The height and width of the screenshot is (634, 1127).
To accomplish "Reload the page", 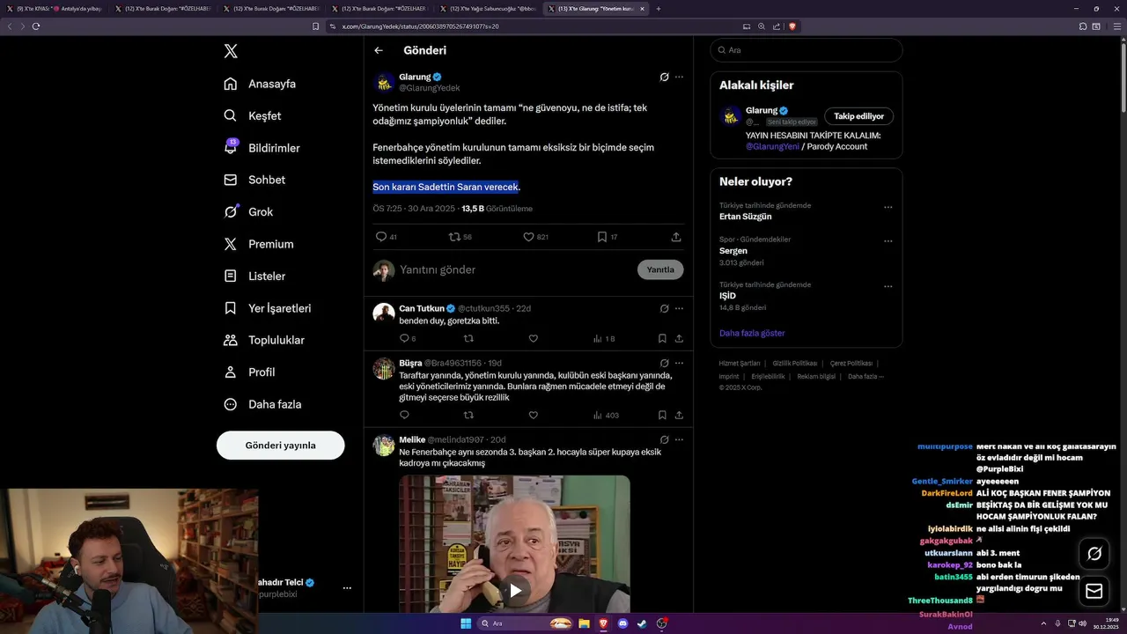I will (36, 26).
